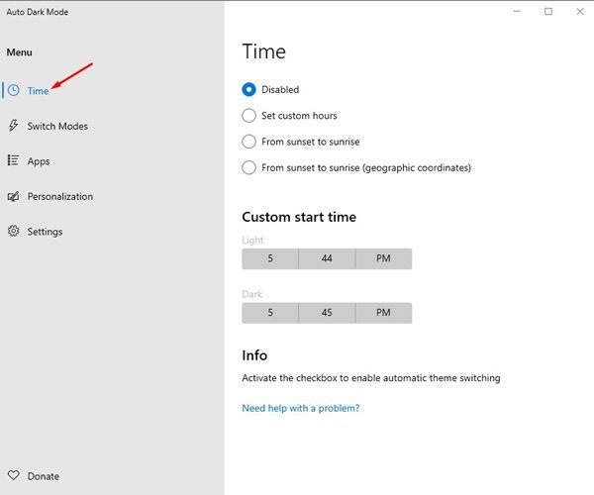Open the Dark AM/PM selector

384,313
